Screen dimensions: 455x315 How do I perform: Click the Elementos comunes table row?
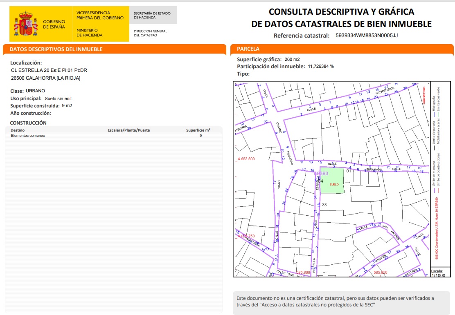pyautogui.click(x=28, y=136)
